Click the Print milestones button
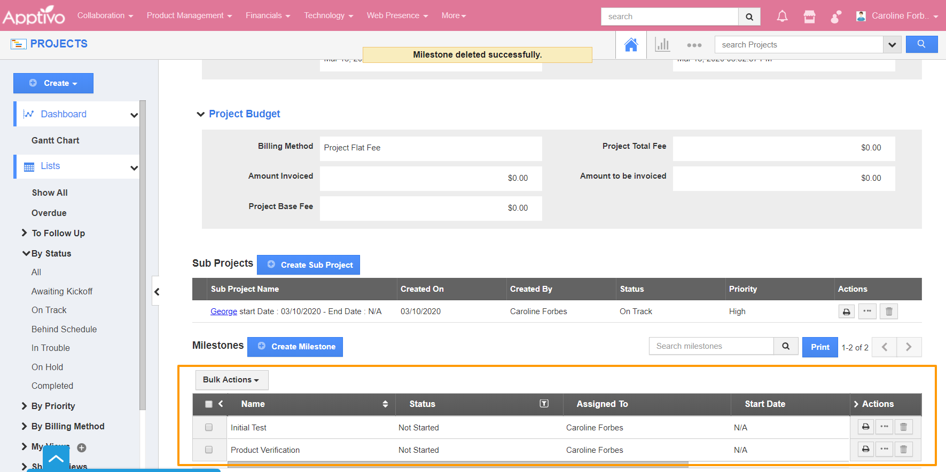 [820, 347]
